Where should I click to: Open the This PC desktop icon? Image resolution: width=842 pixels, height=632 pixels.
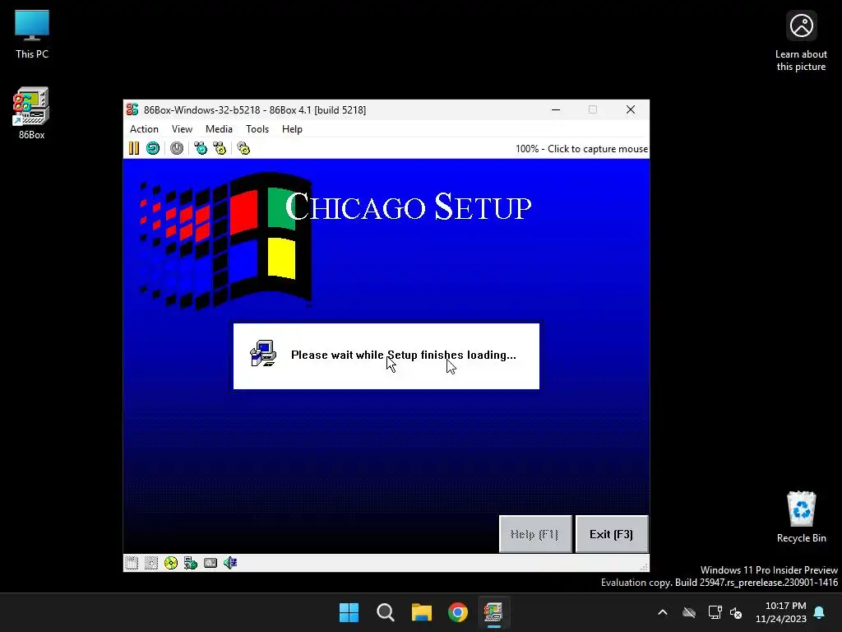(x=32, y=35)
